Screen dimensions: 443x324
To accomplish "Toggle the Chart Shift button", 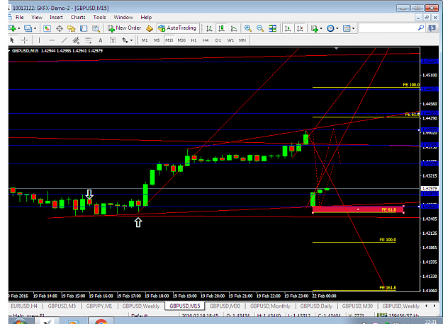I will pyautogui.click(x=300, y=28).
